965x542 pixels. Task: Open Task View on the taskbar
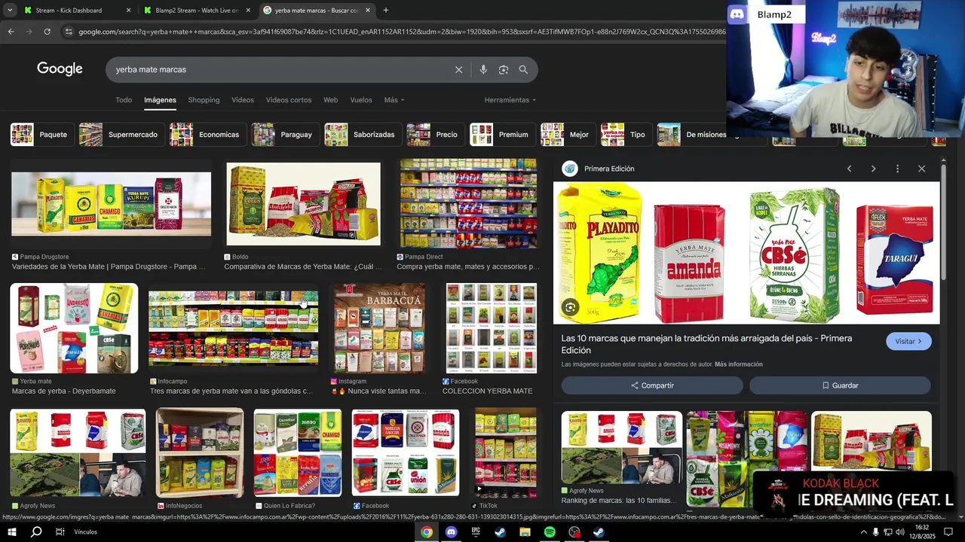coord(60,532)
